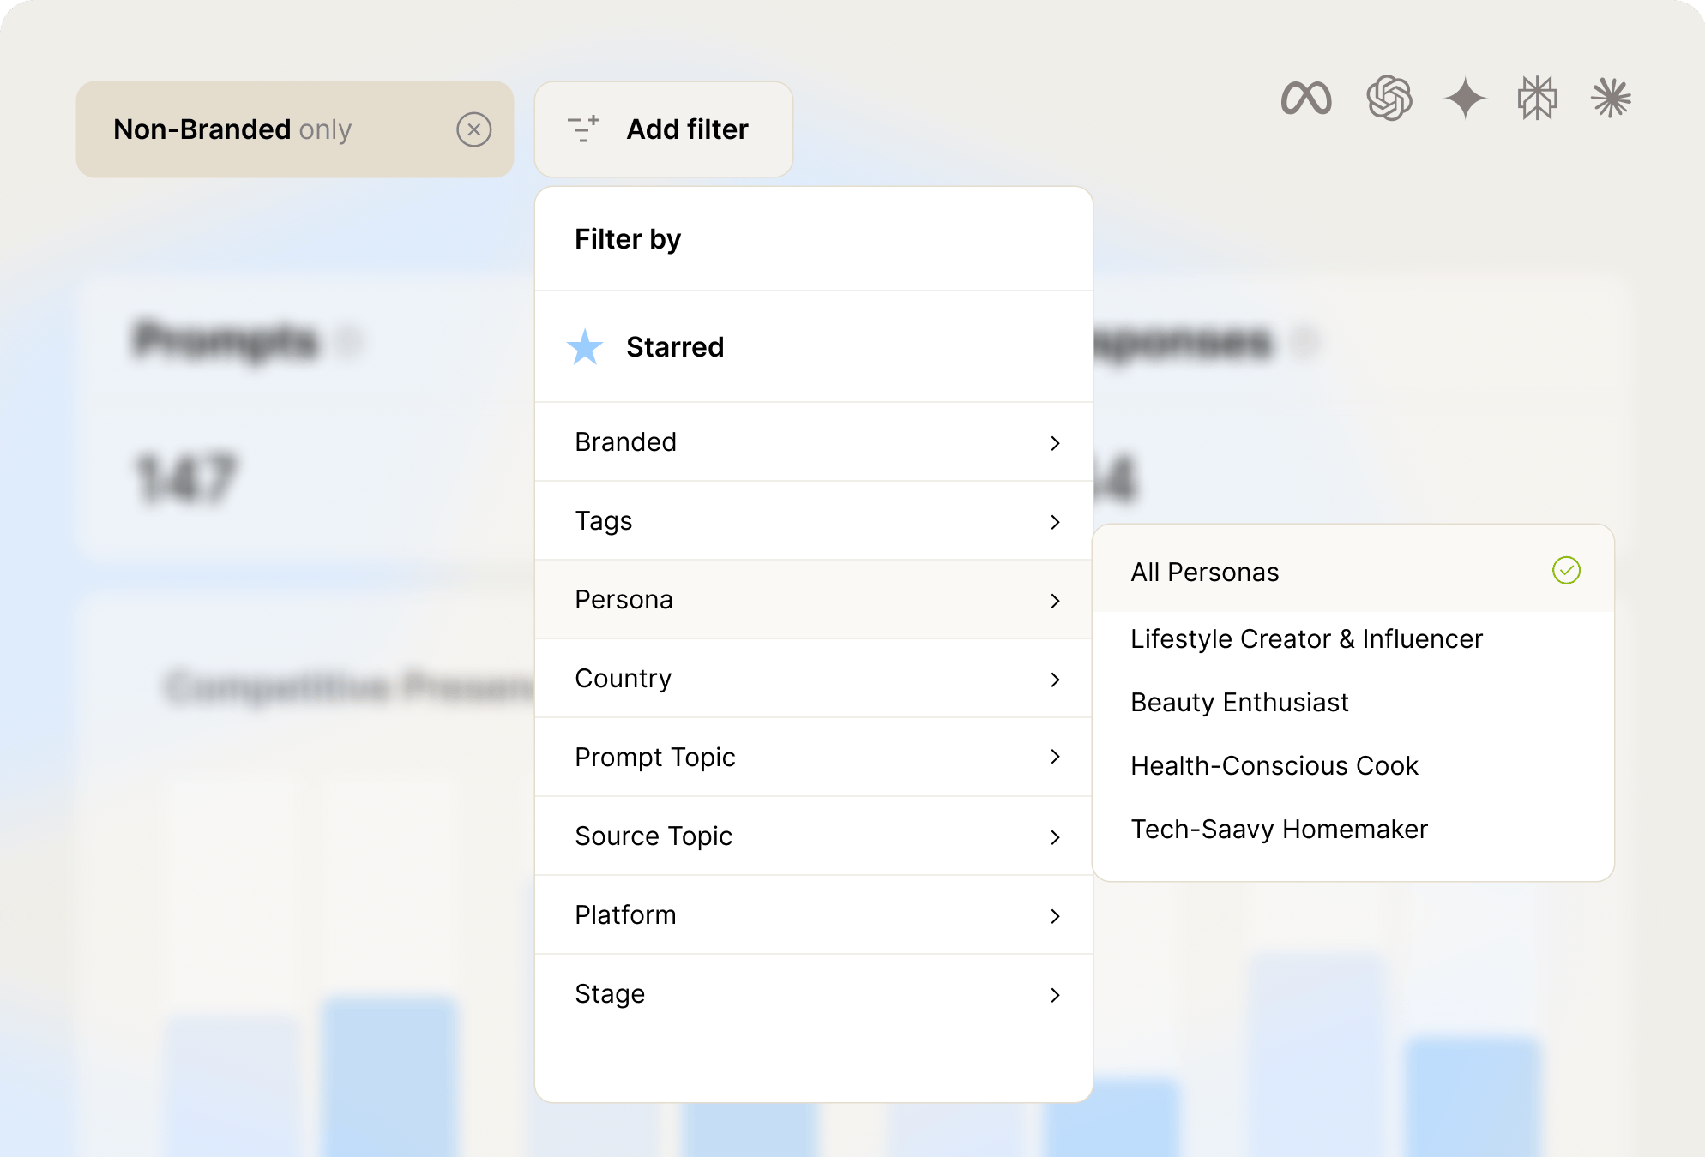This screenshot has height=1157, width=1705.
Task: Select the Gemini sparkle icon
Action: point(1465,98)
